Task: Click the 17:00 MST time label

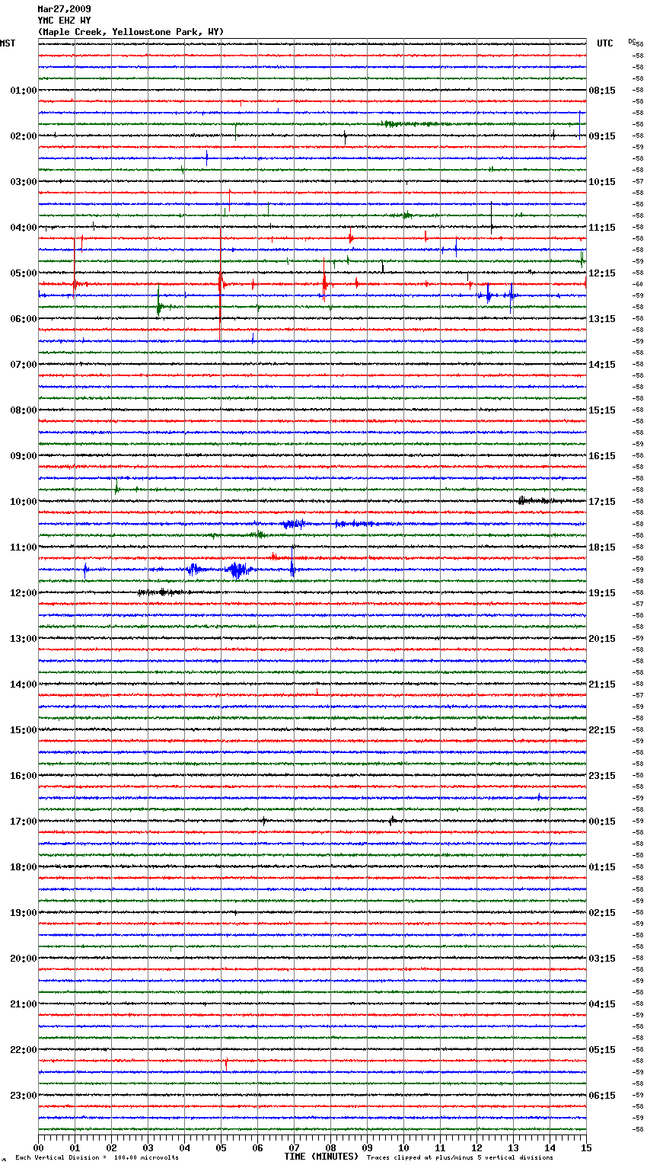Action: point(24,822)
